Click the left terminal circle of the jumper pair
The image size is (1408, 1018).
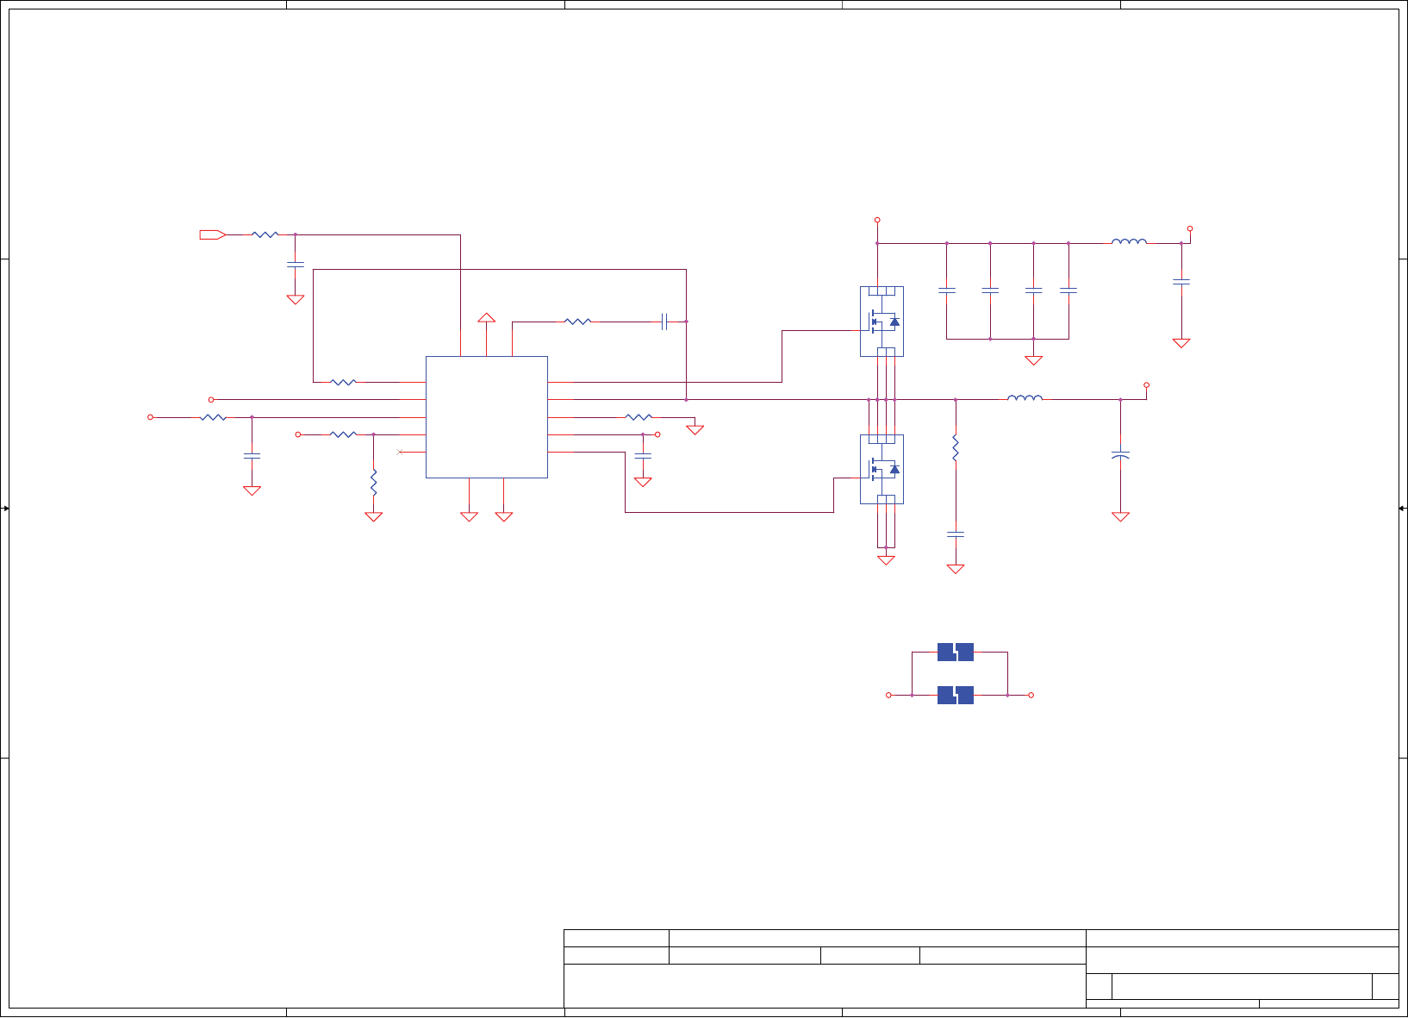(888, 695)
